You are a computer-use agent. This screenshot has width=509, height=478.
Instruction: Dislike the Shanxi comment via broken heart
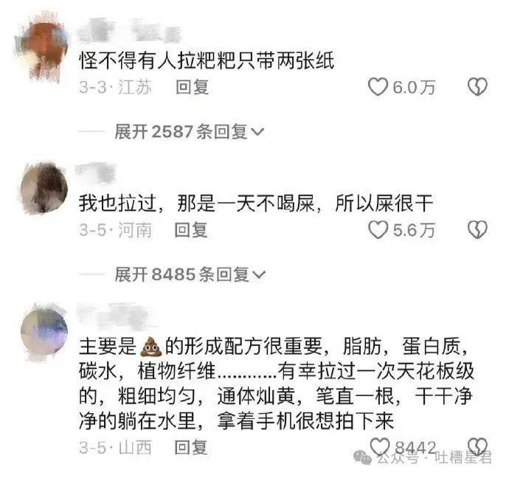pyautogui.click(x=478, y=446)
